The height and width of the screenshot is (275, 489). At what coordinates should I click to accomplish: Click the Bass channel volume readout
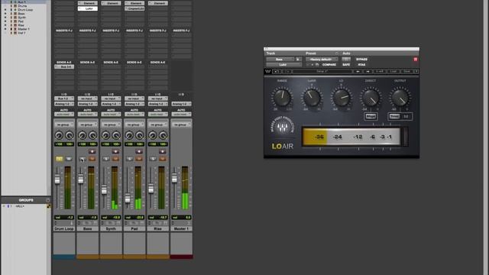pos(88,217)
